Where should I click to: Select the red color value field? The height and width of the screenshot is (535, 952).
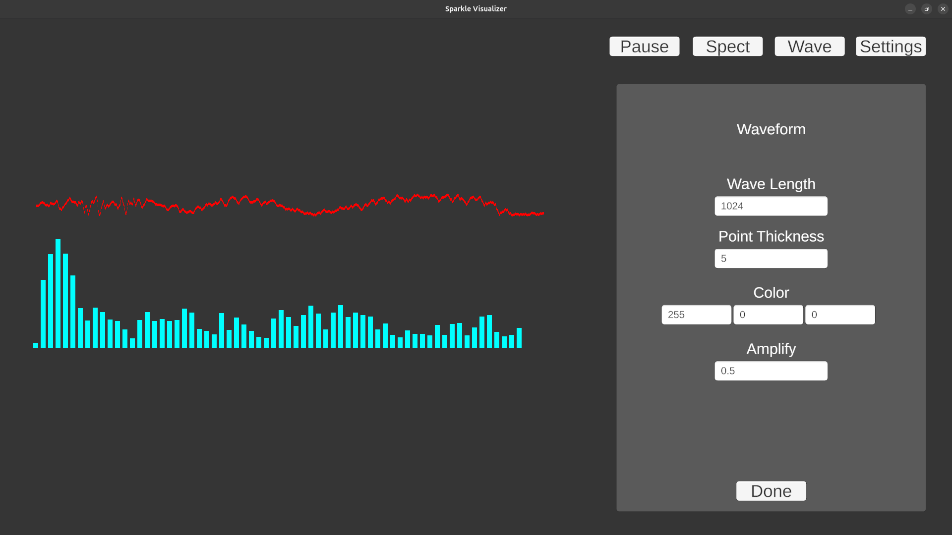696,315
